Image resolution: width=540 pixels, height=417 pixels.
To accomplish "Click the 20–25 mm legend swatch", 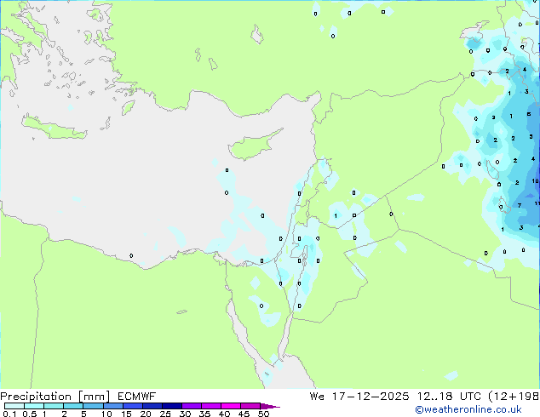I will tap(152, 406).
